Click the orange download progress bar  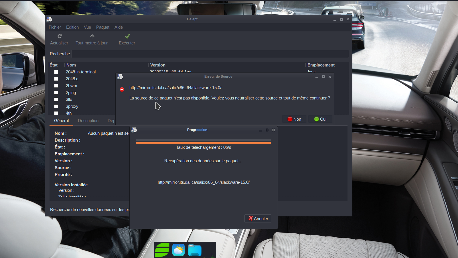click(x=204, y=142)
